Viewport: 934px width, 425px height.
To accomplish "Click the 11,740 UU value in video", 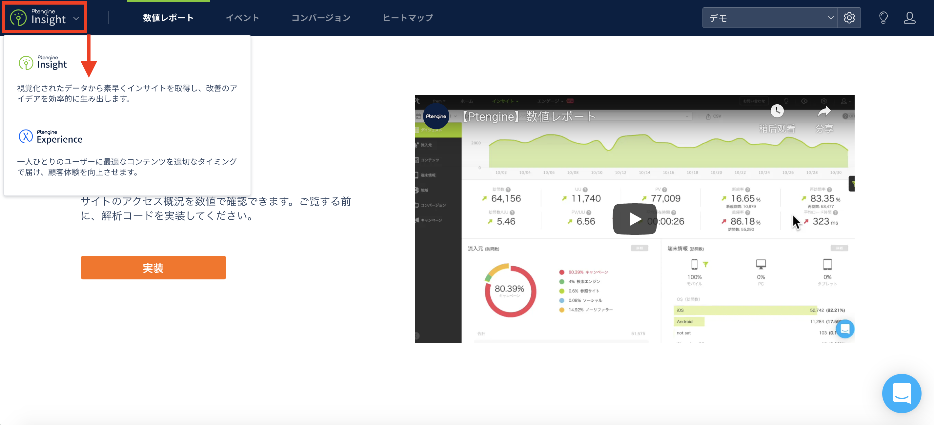I will point(586,199).
